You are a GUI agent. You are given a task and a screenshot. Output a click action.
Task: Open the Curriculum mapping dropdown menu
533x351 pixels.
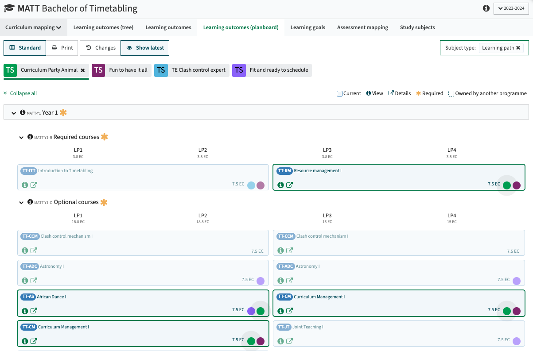pyautogui.click(x=33, y=27)
